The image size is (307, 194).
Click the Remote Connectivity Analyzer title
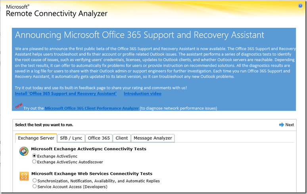[57, 14]
